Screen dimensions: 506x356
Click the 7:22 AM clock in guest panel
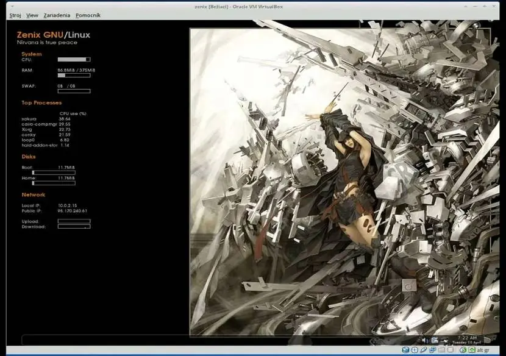tap(468, 338)
